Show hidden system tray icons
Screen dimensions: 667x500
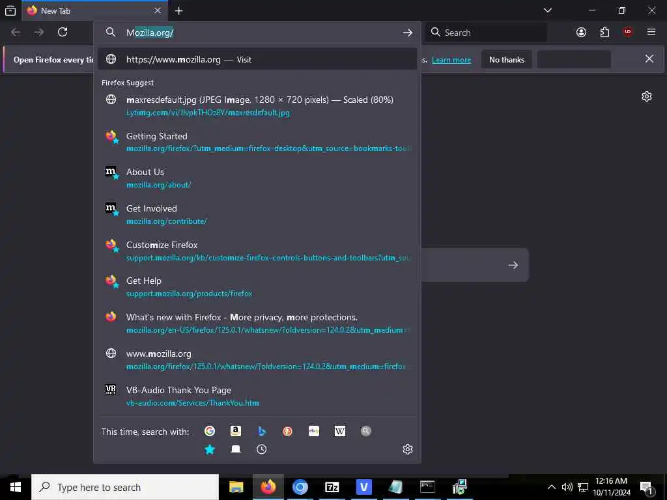(x=551, y=487)
